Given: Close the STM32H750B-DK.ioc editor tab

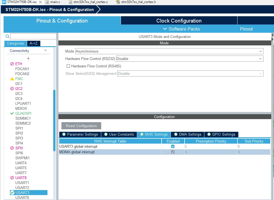Looking at the screenshot, I should pyautogui.click(x=40, y=2).
